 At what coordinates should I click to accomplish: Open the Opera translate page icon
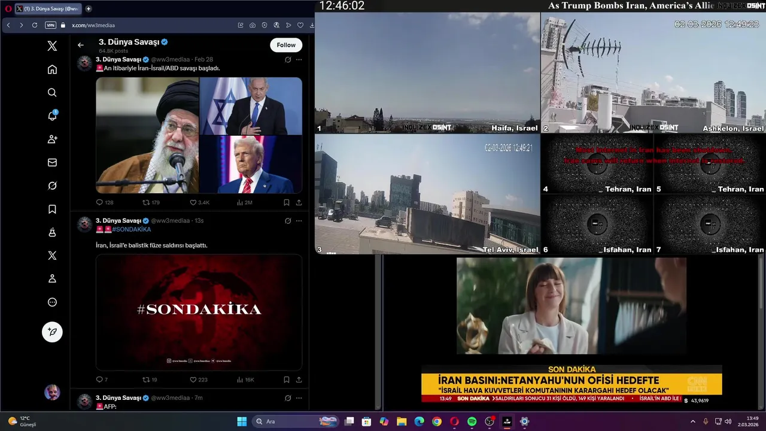point(276,25)
